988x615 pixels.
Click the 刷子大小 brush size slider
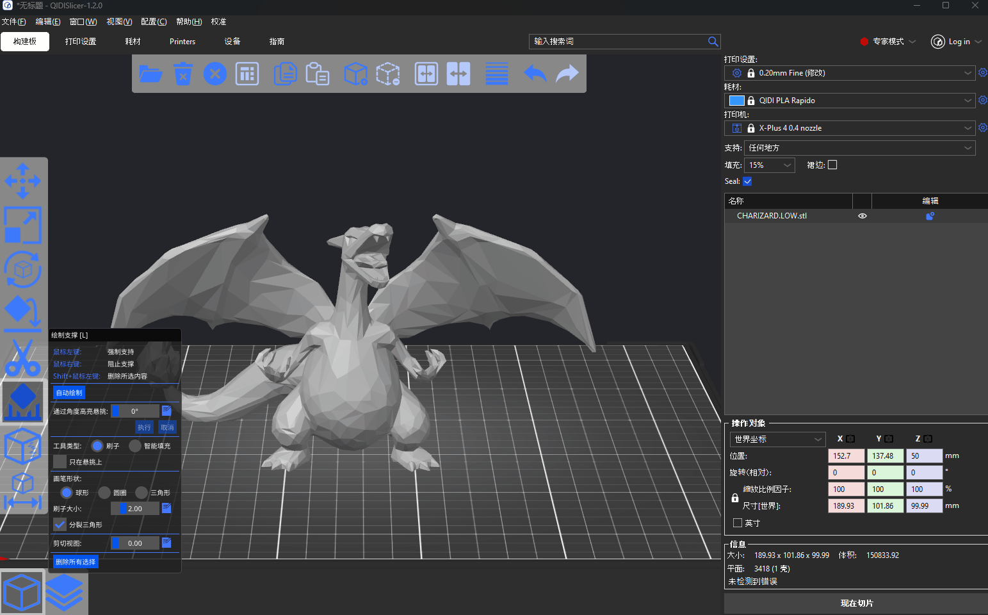click(x=135, y=509)
